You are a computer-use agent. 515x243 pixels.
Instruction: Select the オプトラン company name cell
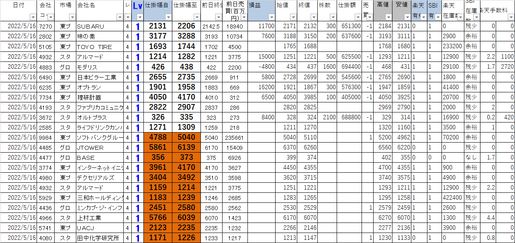pyautogui.click(x=100, y=87)
